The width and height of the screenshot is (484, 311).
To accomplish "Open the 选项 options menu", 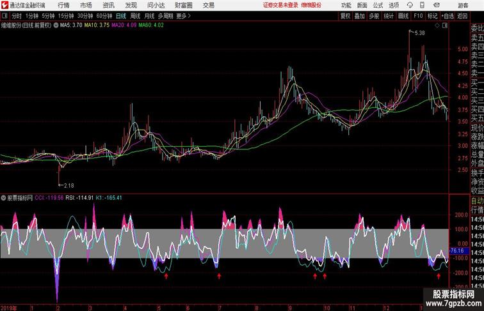I will (x=394, y=5).
